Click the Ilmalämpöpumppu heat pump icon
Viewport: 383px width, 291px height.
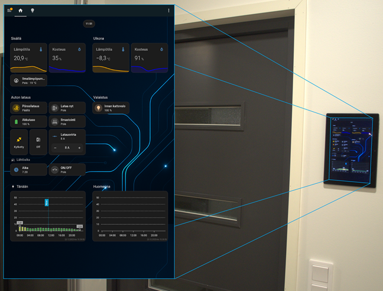coord(17,80)
